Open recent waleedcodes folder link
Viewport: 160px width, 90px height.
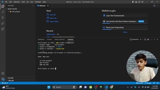pyautogui.click(x=51, y=34)
